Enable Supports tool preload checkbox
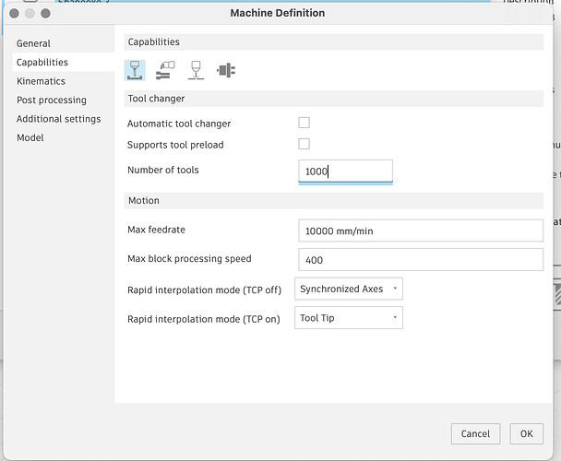 [304, 144]
